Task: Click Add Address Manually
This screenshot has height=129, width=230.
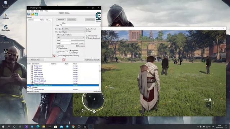Action: point(92,60)
